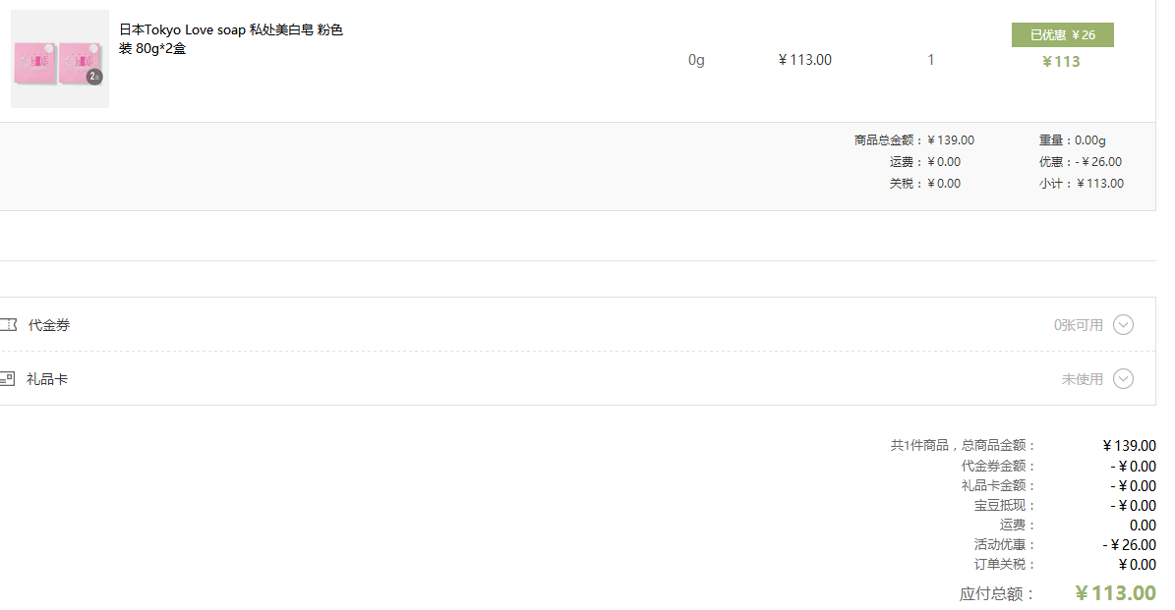1175x610 pixels.
Task: Open the Tokyo Love soap product thumbnail
Action: (x=60, y=59)
